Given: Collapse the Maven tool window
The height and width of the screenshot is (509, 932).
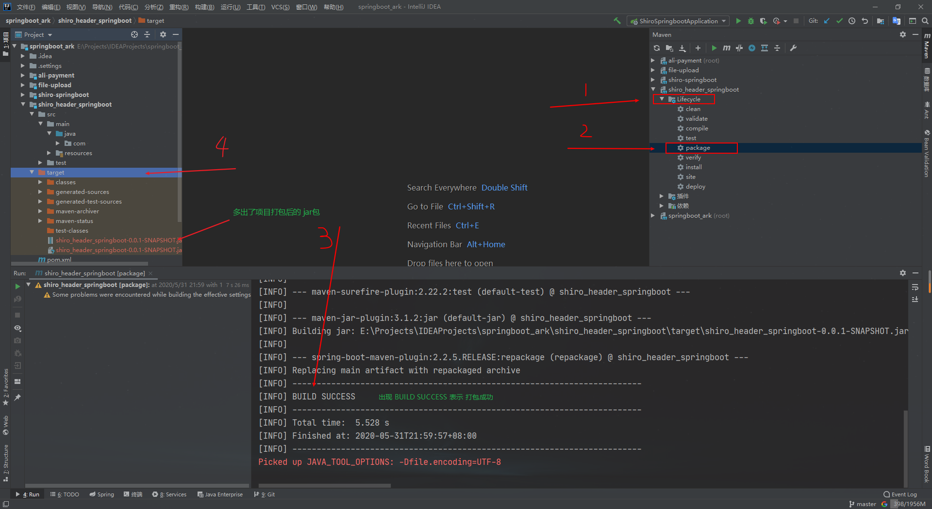Looking at the screenshot, I should (916, 34).
